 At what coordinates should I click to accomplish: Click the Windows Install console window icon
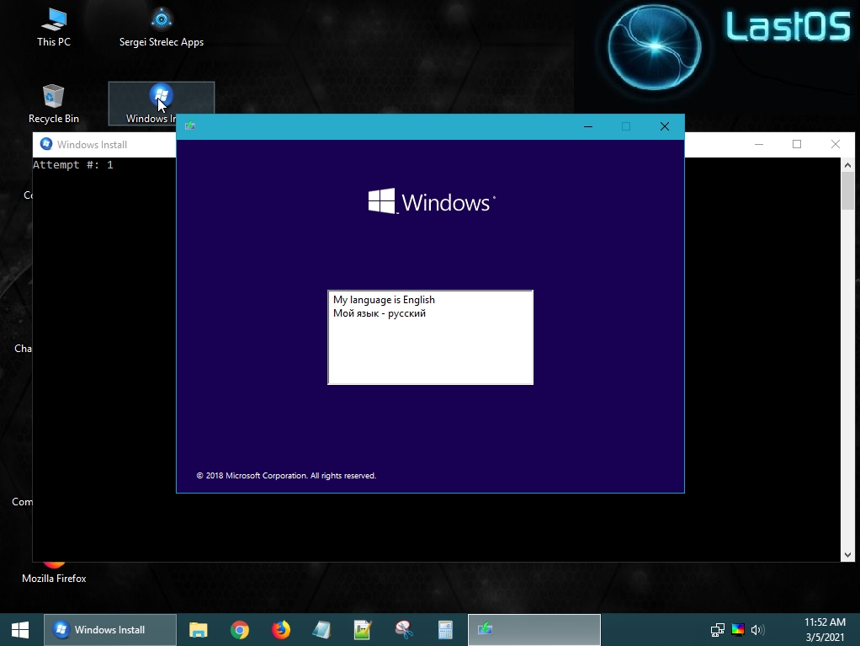point(46,144)
